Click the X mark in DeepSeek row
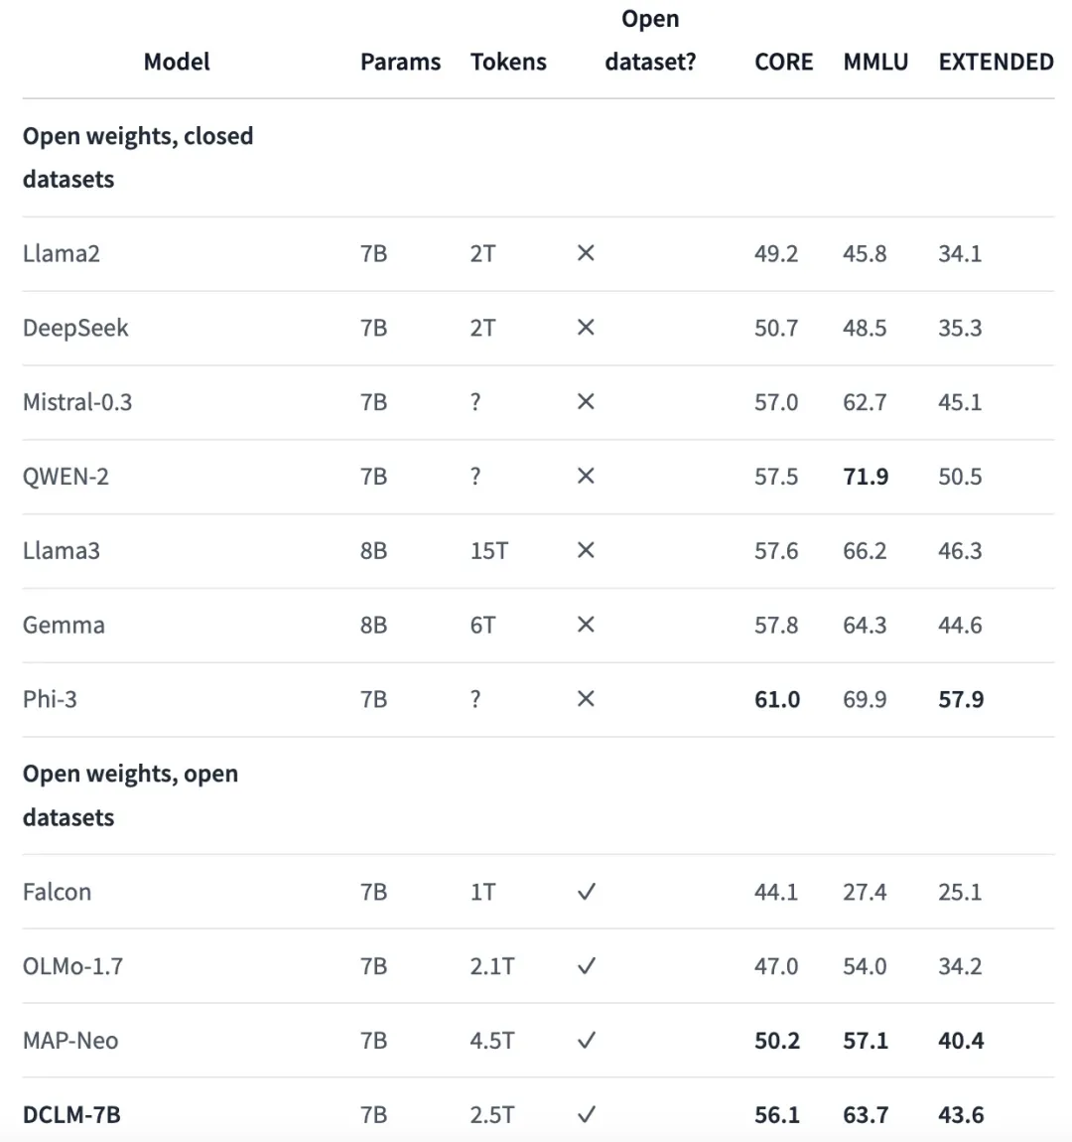This screenshot has height=1142, width=1072. [586, 328]
